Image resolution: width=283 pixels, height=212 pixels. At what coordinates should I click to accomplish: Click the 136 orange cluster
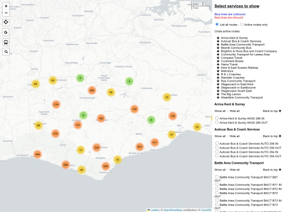tap(172, 116)
